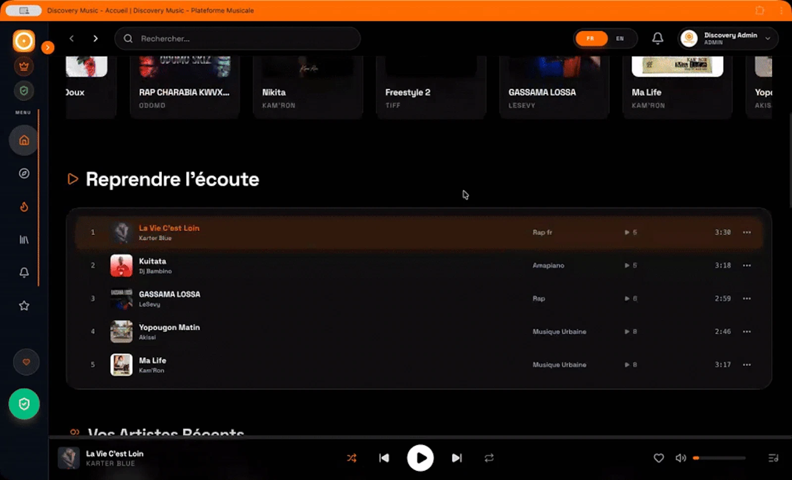Open top bar notifications bell
This screenshot has width=792, height=480.
pyautogui.click(x=657, y=38)
